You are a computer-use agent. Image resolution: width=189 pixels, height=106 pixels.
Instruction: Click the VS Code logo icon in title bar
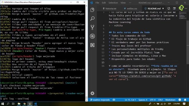(92, 3)
